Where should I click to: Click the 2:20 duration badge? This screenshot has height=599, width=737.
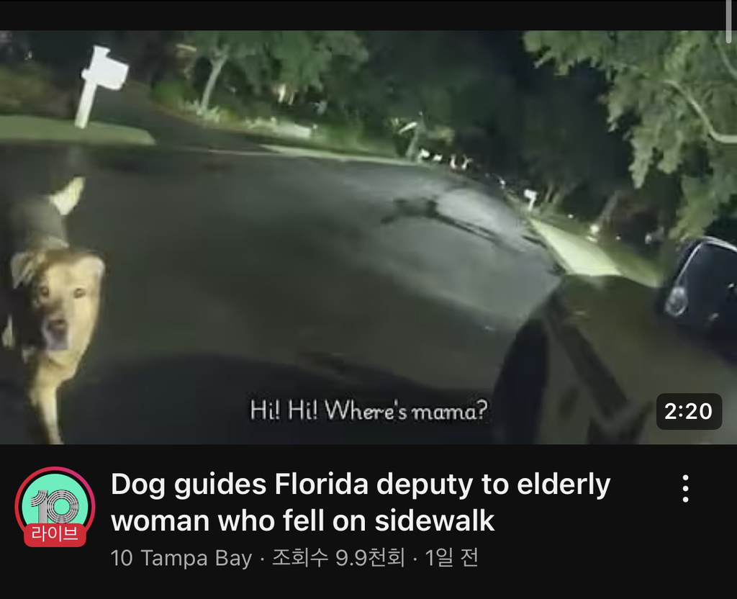pos(689,411)
